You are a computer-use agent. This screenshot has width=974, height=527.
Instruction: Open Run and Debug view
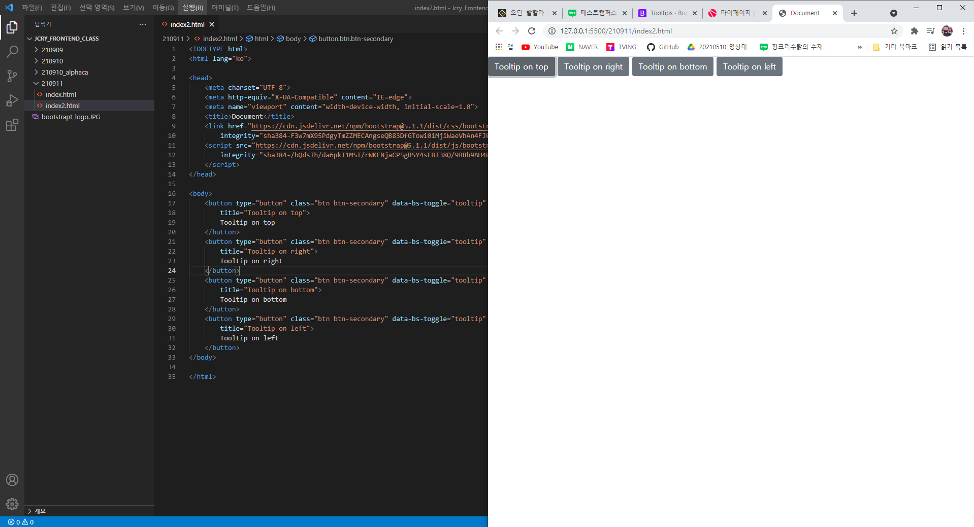(x=12, y=100)
